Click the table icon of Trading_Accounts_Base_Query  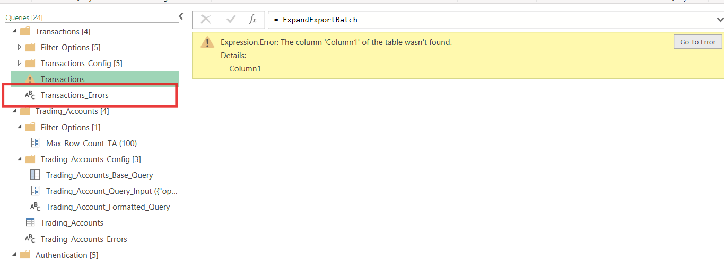[35, 175]
